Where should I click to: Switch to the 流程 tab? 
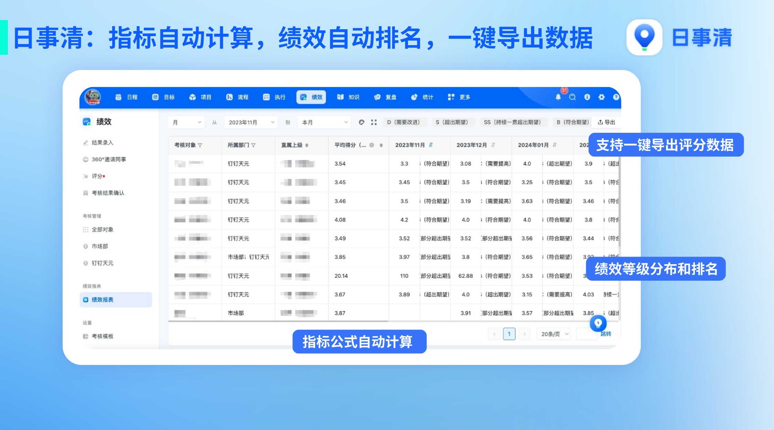click(237, 97)
